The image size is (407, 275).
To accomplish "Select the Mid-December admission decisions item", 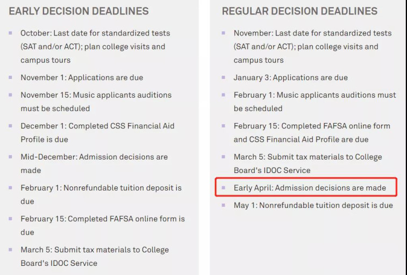I will pos(94,163).
